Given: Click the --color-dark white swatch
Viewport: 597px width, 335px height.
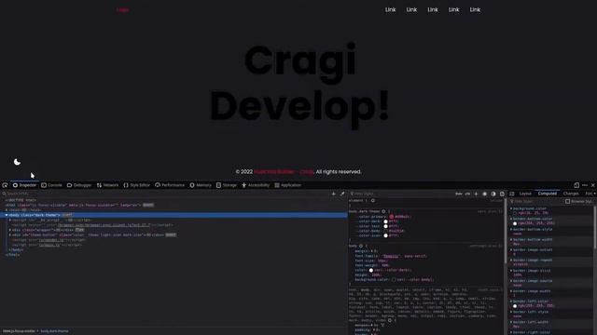Looking at the screenshot, I should (x=385, y=221).
